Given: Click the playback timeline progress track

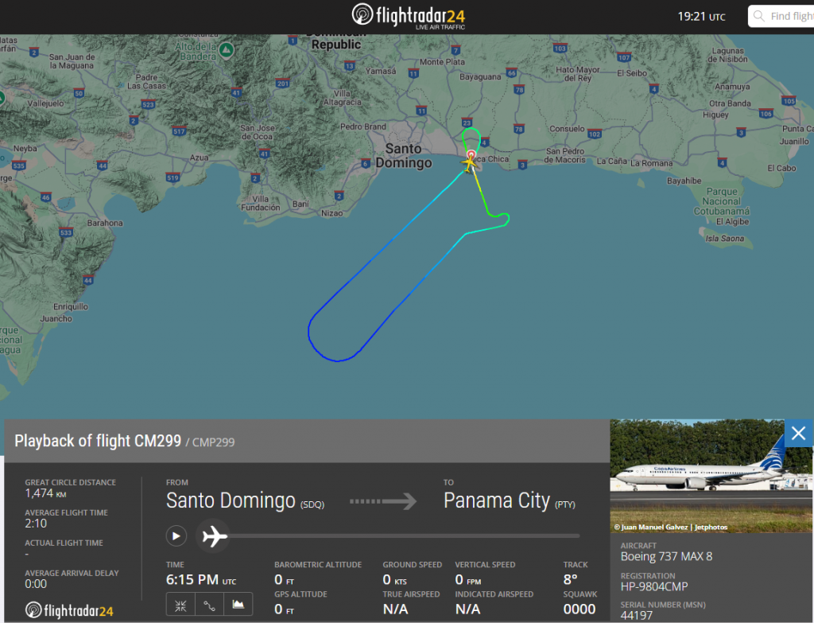Looking at the screenshot, I should point(397,536).
